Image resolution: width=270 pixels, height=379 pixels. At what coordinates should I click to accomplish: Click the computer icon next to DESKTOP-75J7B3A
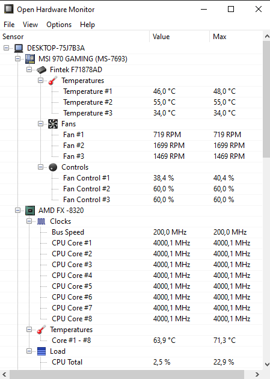(x=19, y=48)
